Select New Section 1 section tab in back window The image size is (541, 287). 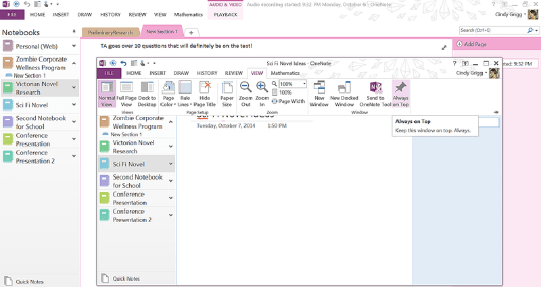point(162,31)
